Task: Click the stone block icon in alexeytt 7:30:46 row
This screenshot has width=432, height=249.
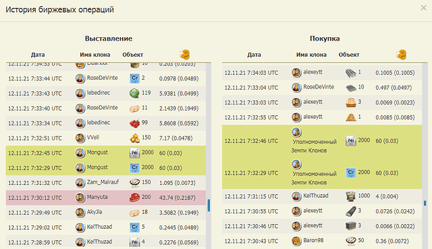Action: click(351, 226)
